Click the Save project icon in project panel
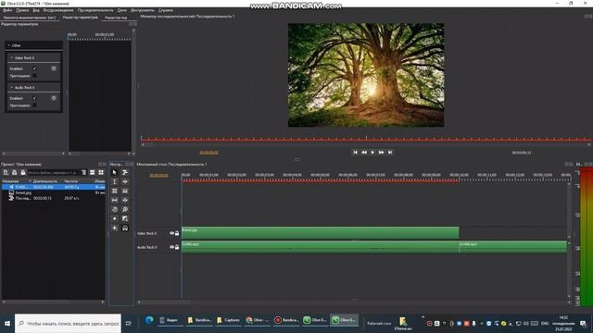593x333 pixels. [23, 173]
